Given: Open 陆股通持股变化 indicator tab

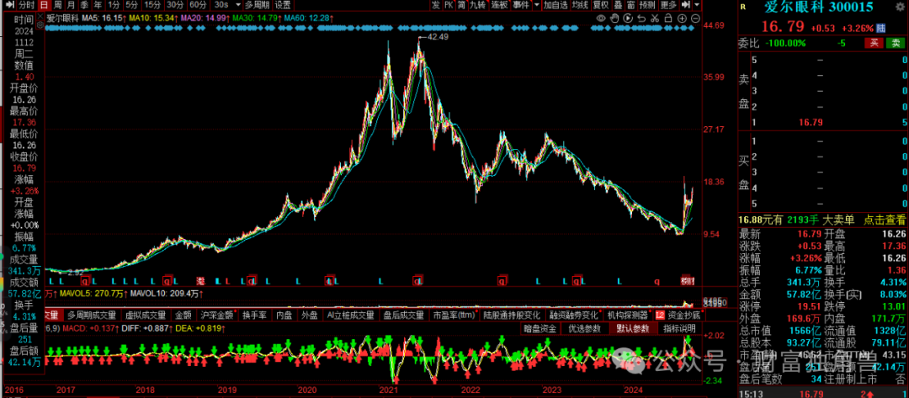Looking at the screenshot, I should (x=512, y=316).
